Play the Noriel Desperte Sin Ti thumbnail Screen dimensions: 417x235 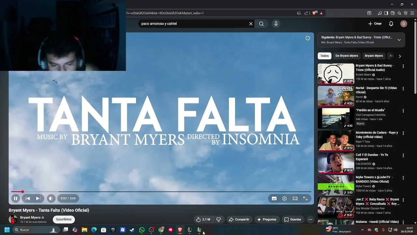pyautogui.click(x=336, y=96)
